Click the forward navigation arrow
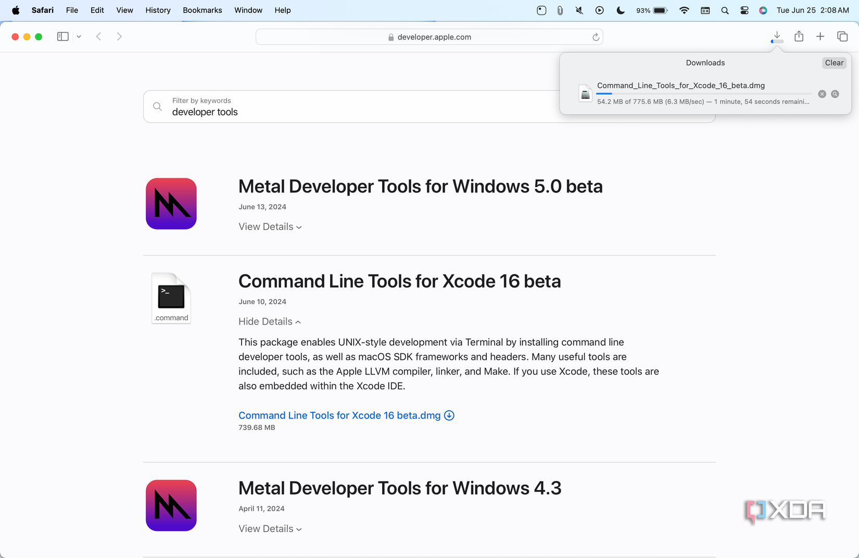 coord(119,36)
